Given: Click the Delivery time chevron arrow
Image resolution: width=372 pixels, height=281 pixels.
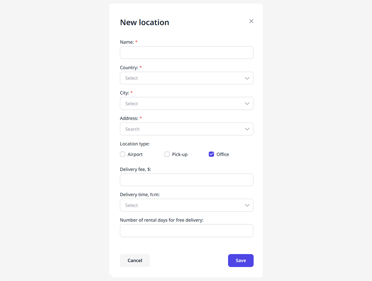Looking at the screenshot, I should pyautogui.click(x=247, y=205).
